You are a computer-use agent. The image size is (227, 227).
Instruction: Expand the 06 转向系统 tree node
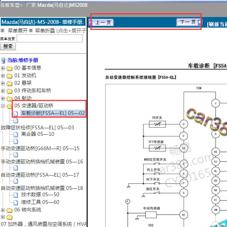point(3,210)
